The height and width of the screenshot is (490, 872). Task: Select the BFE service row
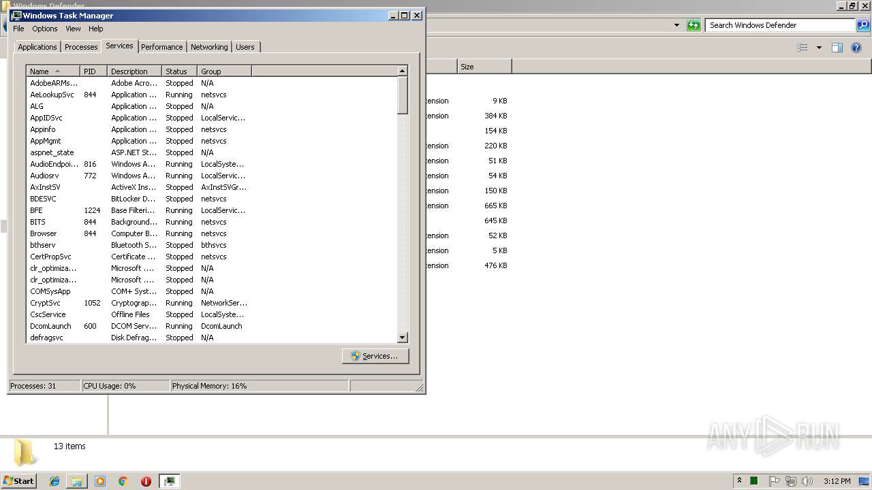pos(211,210)
